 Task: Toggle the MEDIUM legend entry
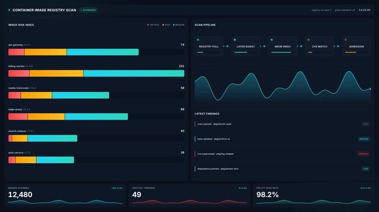[179, 25]
